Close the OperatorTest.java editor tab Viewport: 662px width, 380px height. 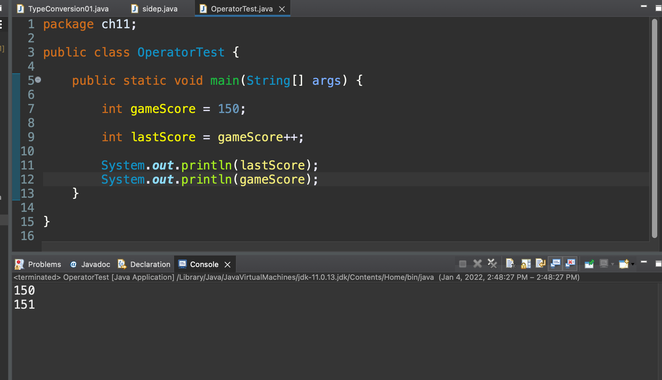[282, 9]
